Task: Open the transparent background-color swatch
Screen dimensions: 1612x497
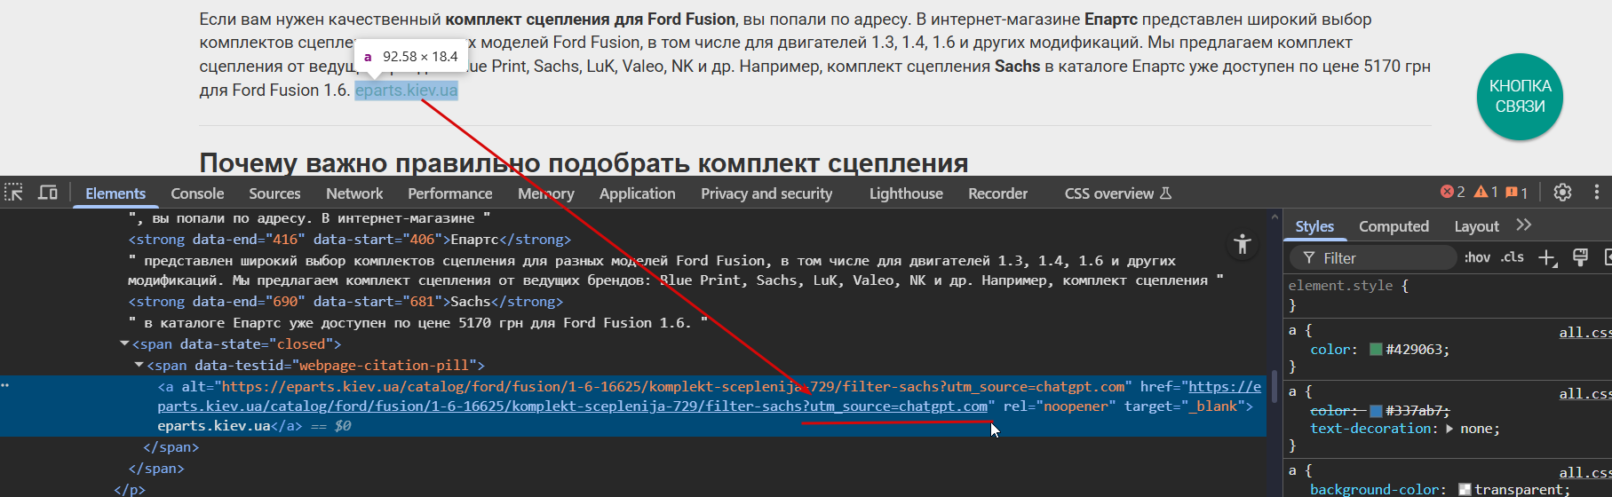Action: point(1465,490)
